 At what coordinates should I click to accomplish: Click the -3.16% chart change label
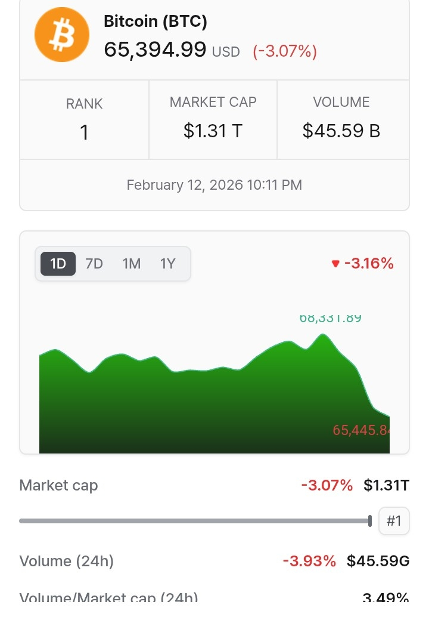369,263
